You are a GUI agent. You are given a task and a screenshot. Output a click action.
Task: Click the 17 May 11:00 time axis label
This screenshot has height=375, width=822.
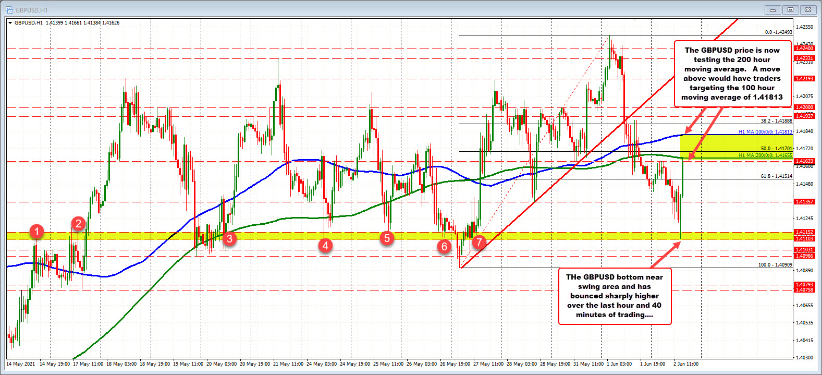click(88, 364)
